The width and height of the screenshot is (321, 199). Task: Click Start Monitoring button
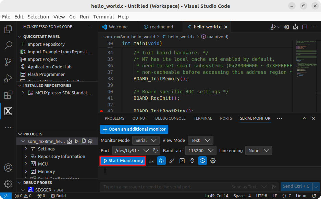[123, 161]
